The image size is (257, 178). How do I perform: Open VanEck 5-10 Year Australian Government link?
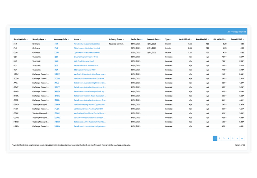pyautogui.click(x=90, y=79)
